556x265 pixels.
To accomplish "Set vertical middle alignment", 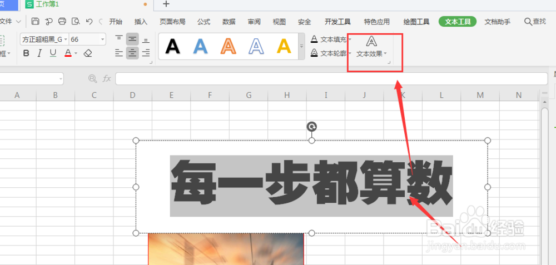I will pos(133,39).
